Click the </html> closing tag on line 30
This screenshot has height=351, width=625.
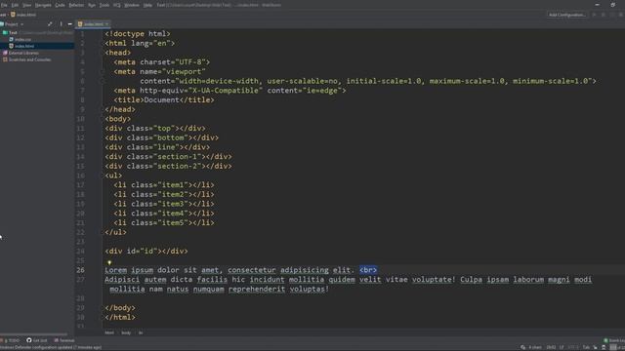[x=120, y=318]
